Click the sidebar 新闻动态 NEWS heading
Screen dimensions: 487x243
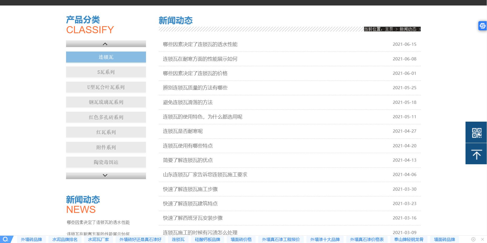pyautogui.click(x=83, y=205)
